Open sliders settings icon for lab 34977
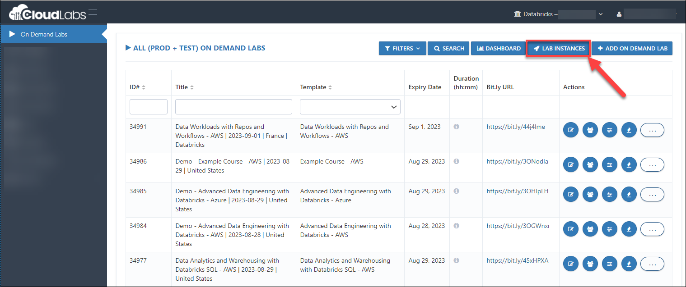Image resolution: width=686 pixels, height=287 pixels. pyautogui.click(x=610, y=264)
